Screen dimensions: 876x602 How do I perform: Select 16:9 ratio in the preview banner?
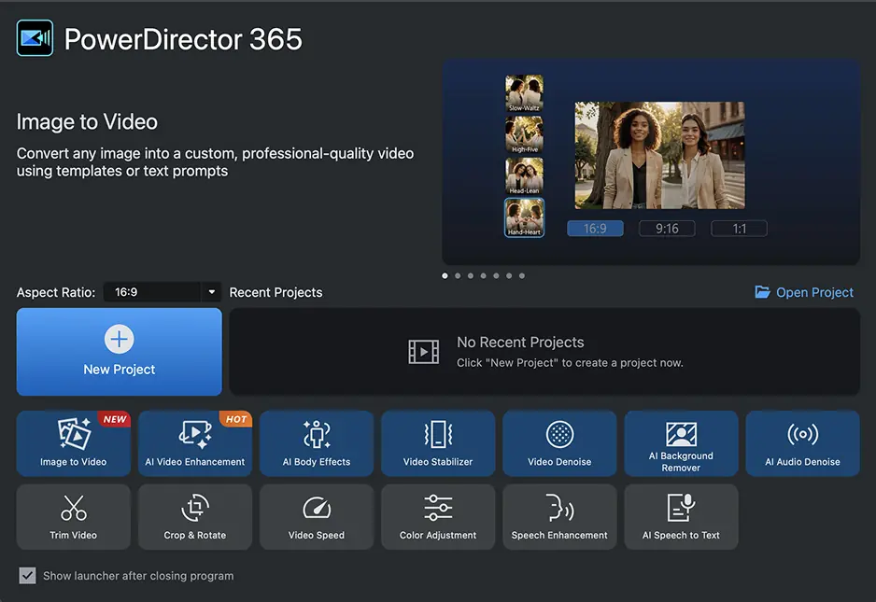[595, 229]
